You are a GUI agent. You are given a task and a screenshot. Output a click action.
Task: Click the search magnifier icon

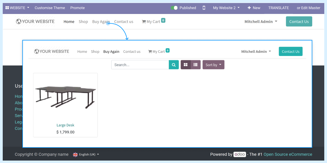coord(174,65)
